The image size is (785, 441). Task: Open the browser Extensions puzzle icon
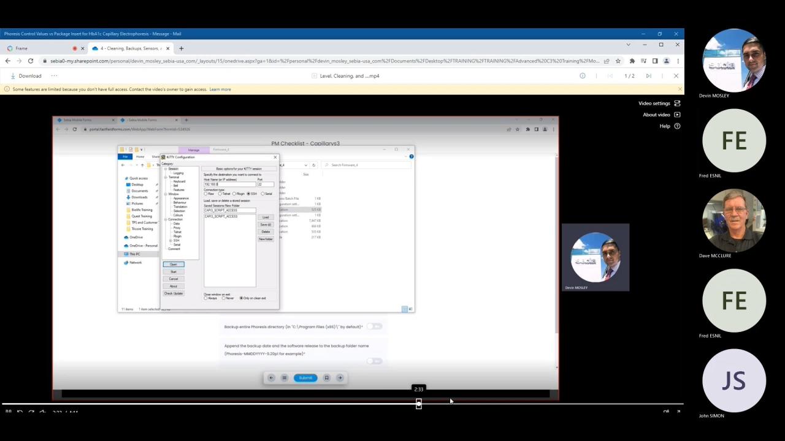point(632,61)
